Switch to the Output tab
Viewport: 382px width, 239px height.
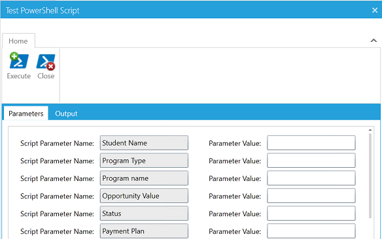pos(66,114)
